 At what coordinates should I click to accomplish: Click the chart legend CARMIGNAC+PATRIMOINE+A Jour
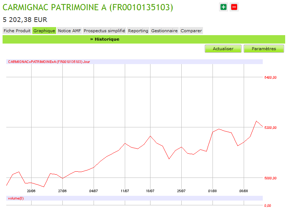point(49,62)
